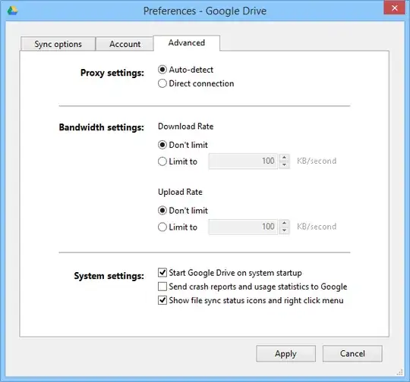Select the Advanced tab
Screen dimensions: 410x382
pyautogui.click(x=187, y=42)
